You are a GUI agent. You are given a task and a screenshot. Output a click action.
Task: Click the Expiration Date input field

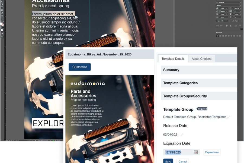coord(178,152)
